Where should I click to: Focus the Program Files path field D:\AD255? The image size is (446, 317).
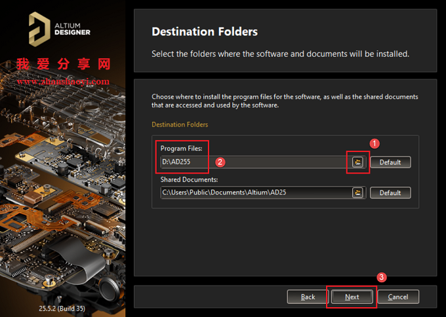[256, 162]
